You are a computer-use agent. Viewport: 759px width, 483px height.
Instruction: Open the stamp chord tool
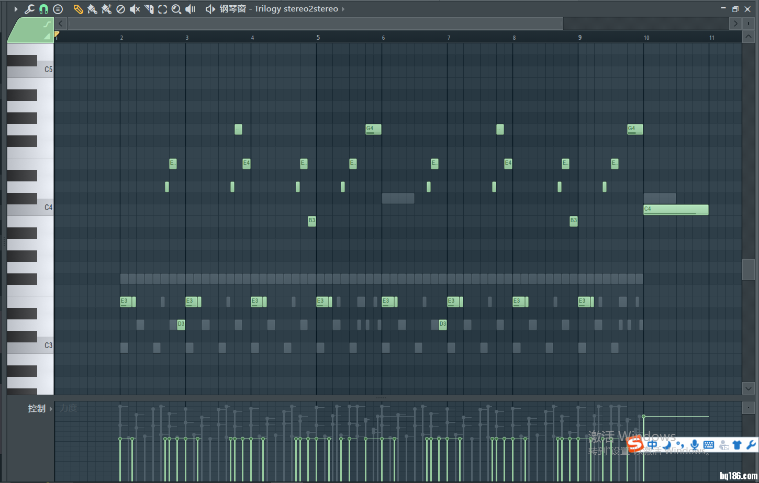pos(58,9)
